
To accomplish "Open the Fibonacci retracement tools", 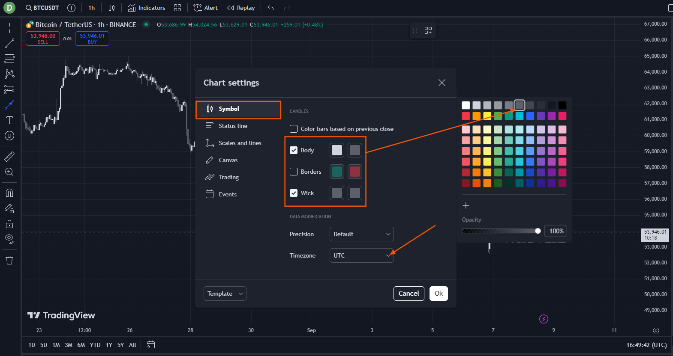I will click(9, 59).
